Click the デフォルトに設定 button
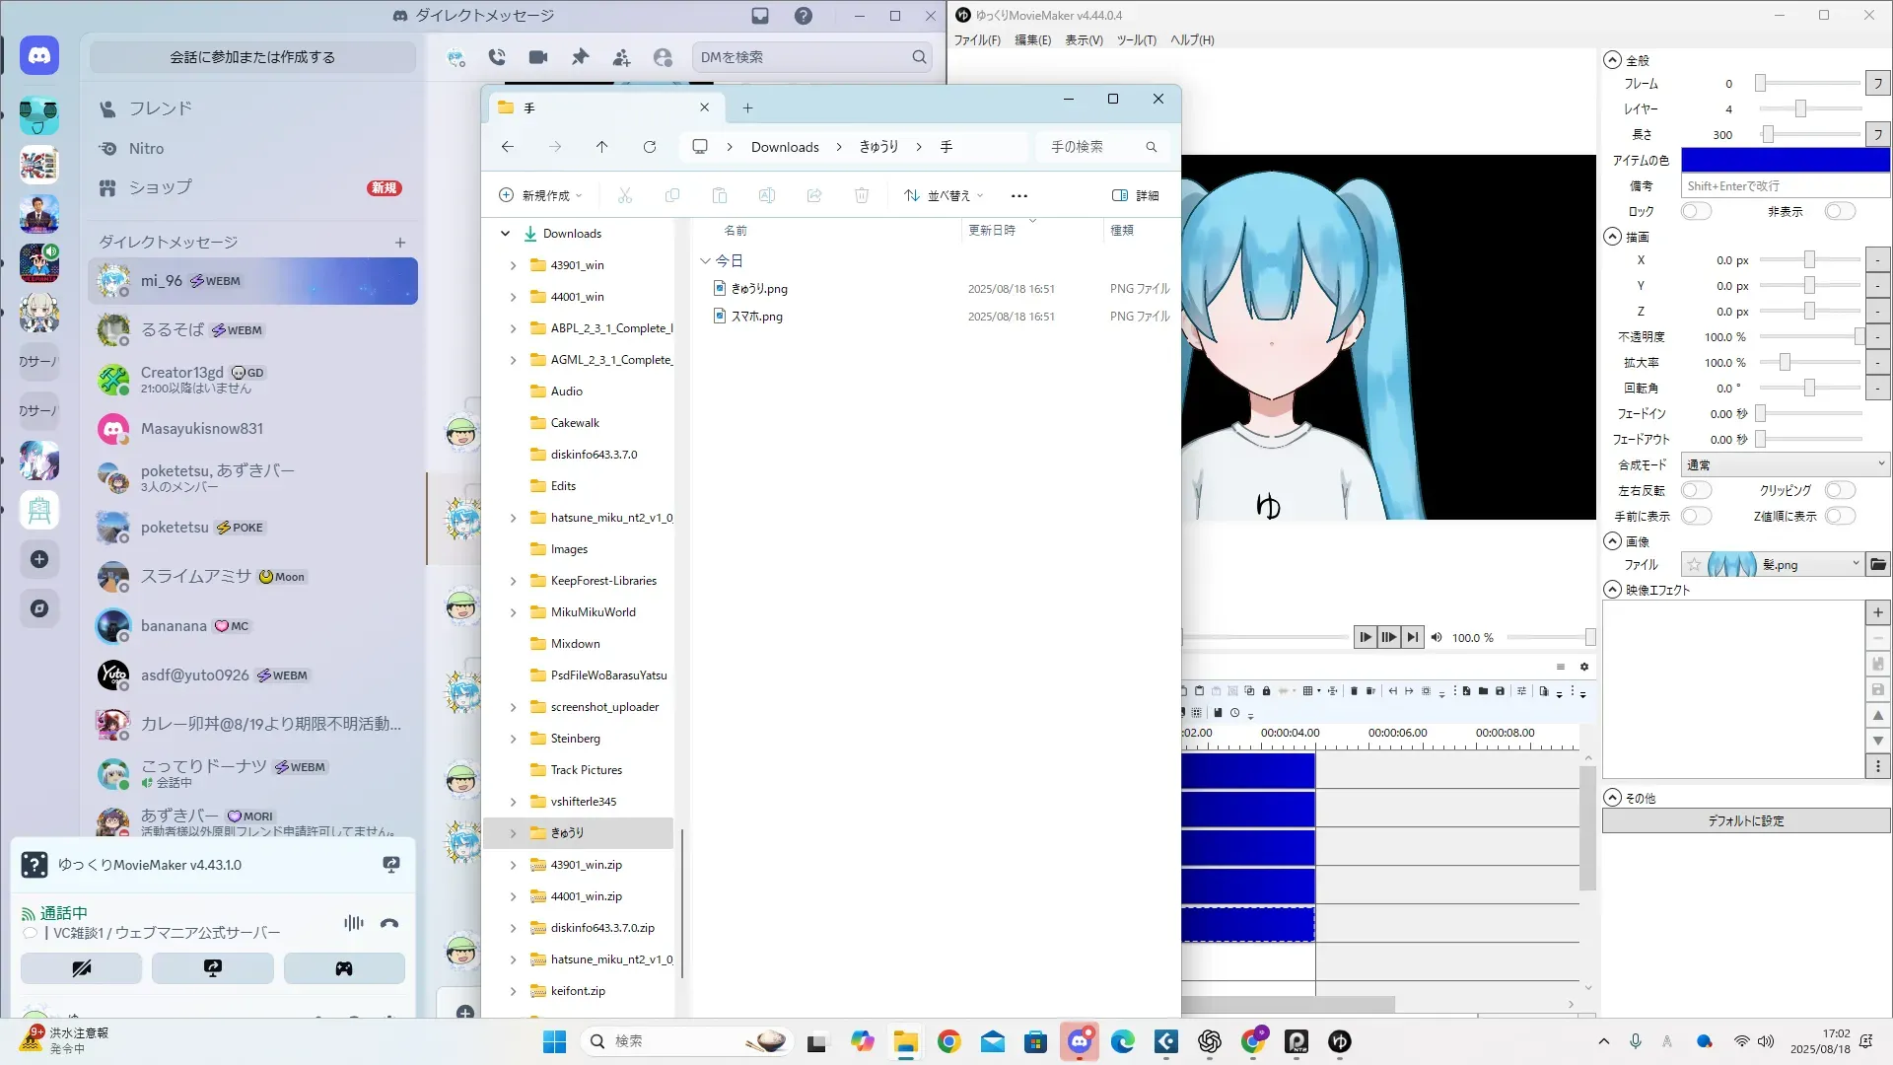 point(1745,820)
